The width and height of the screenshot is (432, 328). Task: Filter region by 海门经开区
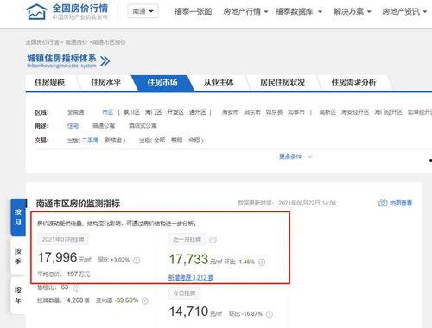(388, 112)
